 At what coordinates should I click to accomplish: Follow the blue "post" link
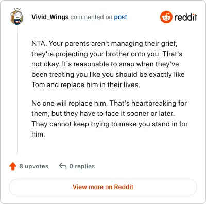point(121,17)
